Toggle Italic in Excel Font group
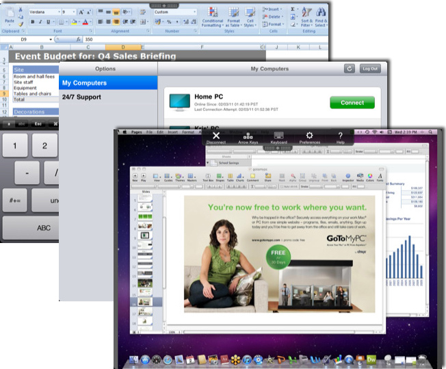The image size is (446, 369). [x=40, y=22]
